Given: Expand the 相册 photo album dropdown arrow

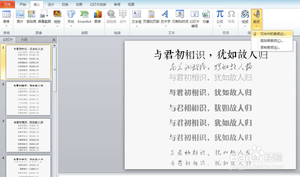Looking at the screenshot, I should click(57, 25).
